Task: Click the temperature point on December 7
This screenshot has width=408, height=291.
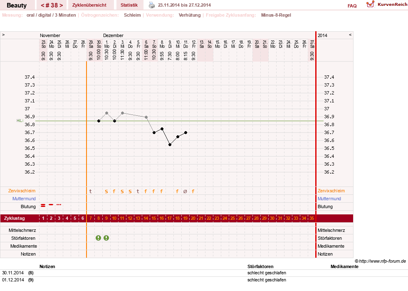Action: (154, 133)
